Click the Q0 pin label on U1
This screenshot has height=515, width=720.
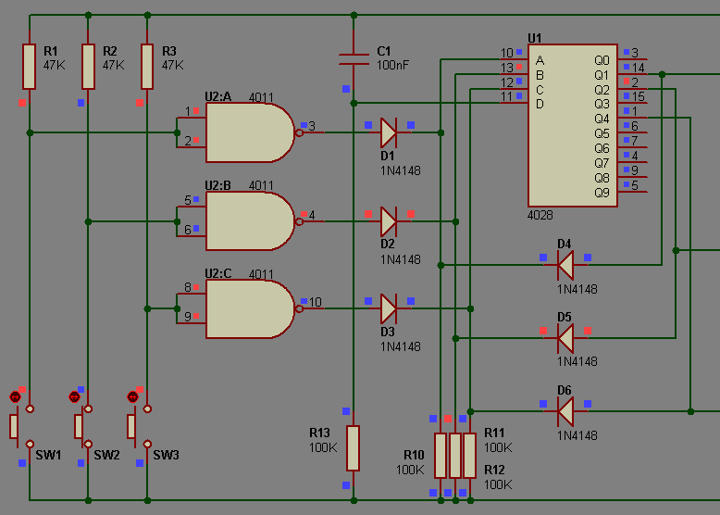602,60
